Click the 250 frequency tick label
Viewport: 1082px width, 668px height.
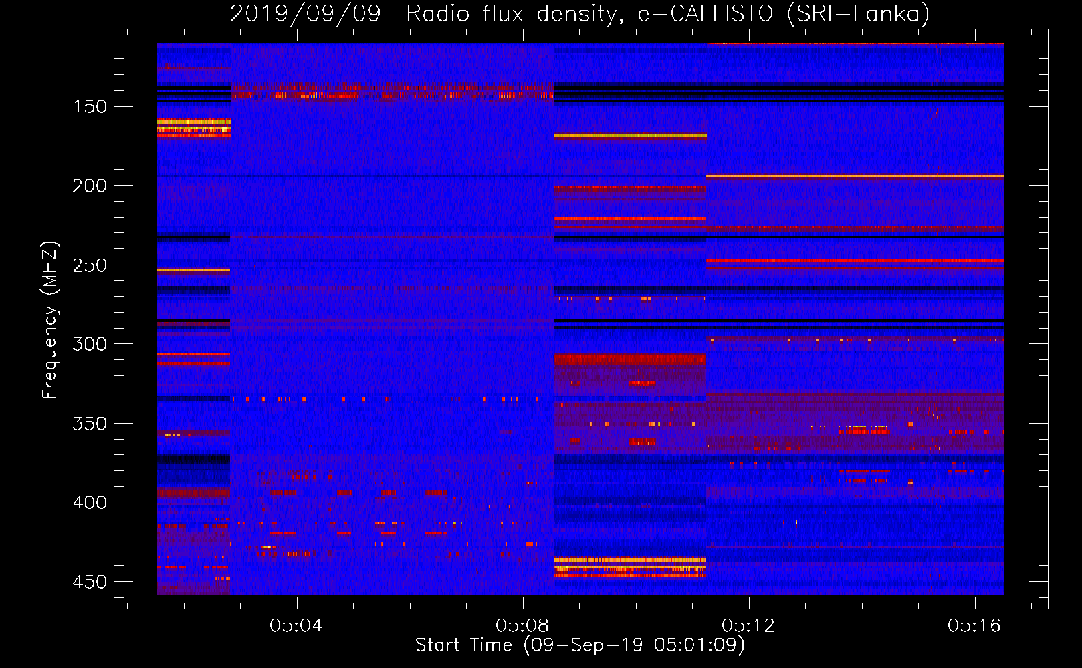click(90, 265)
